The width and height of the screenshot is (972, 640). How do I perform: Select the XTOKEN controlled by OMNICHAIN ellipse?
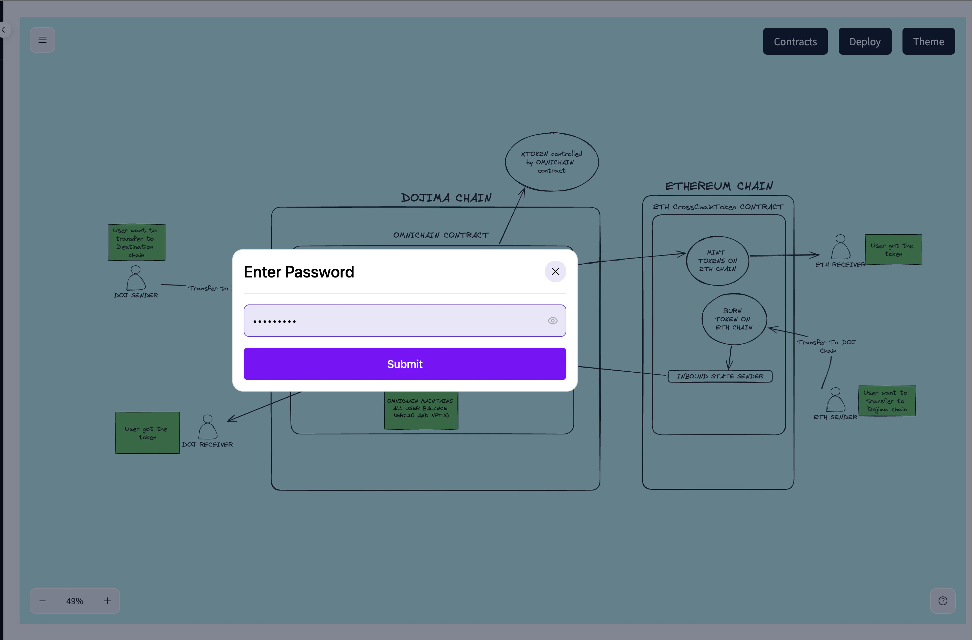(552, 162)
